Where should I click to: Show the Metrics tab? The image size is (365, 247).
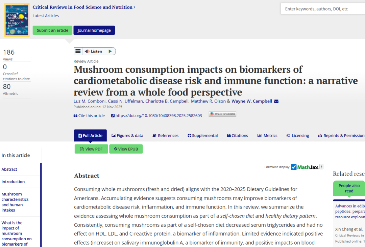267,136
